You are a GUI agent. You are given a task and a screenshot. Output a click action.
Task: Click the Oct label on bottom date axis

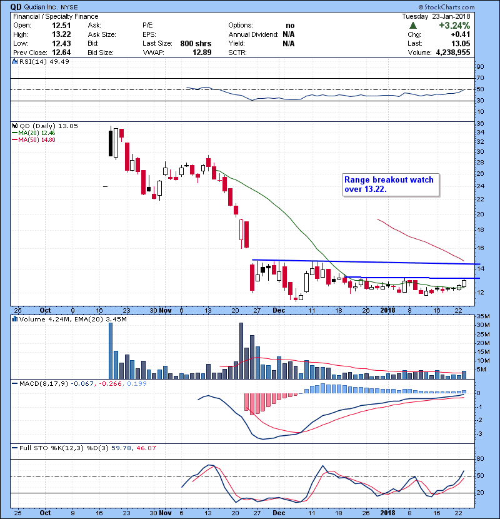46,513
